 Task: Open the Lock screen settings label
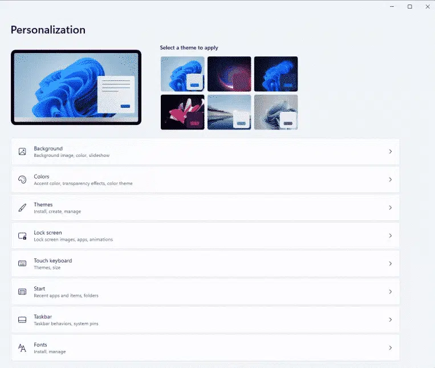48,233
